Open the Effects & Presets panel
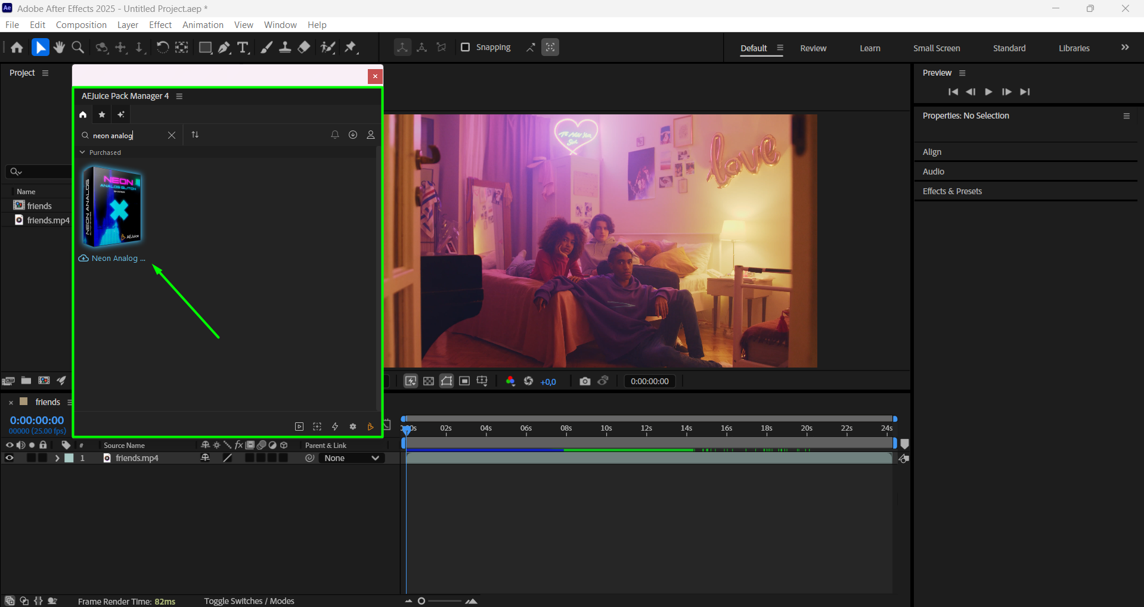The width and height of the screenshot is (1144, 607). click(x=952, y=191)
